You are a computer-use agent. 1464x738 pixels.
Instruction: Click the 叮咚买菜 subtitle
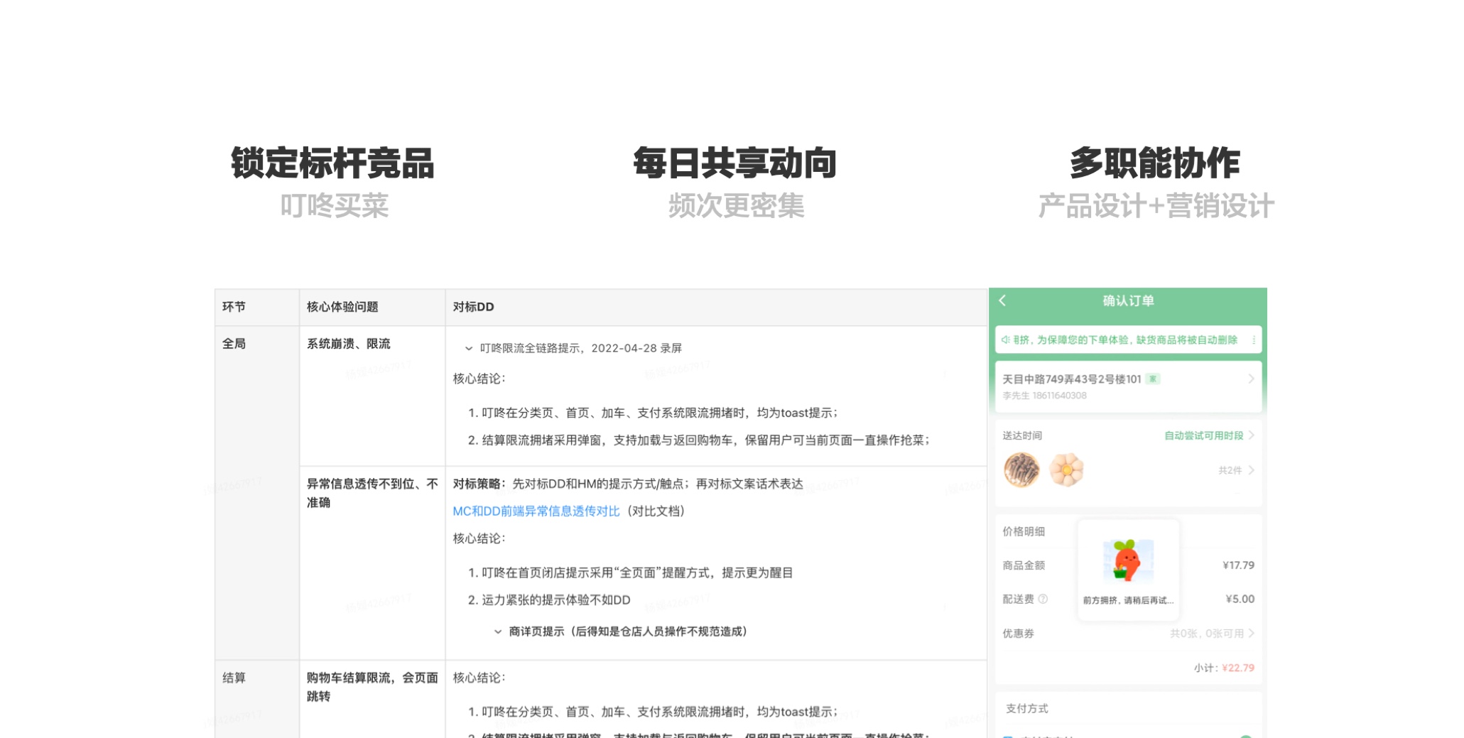(334, 206)
